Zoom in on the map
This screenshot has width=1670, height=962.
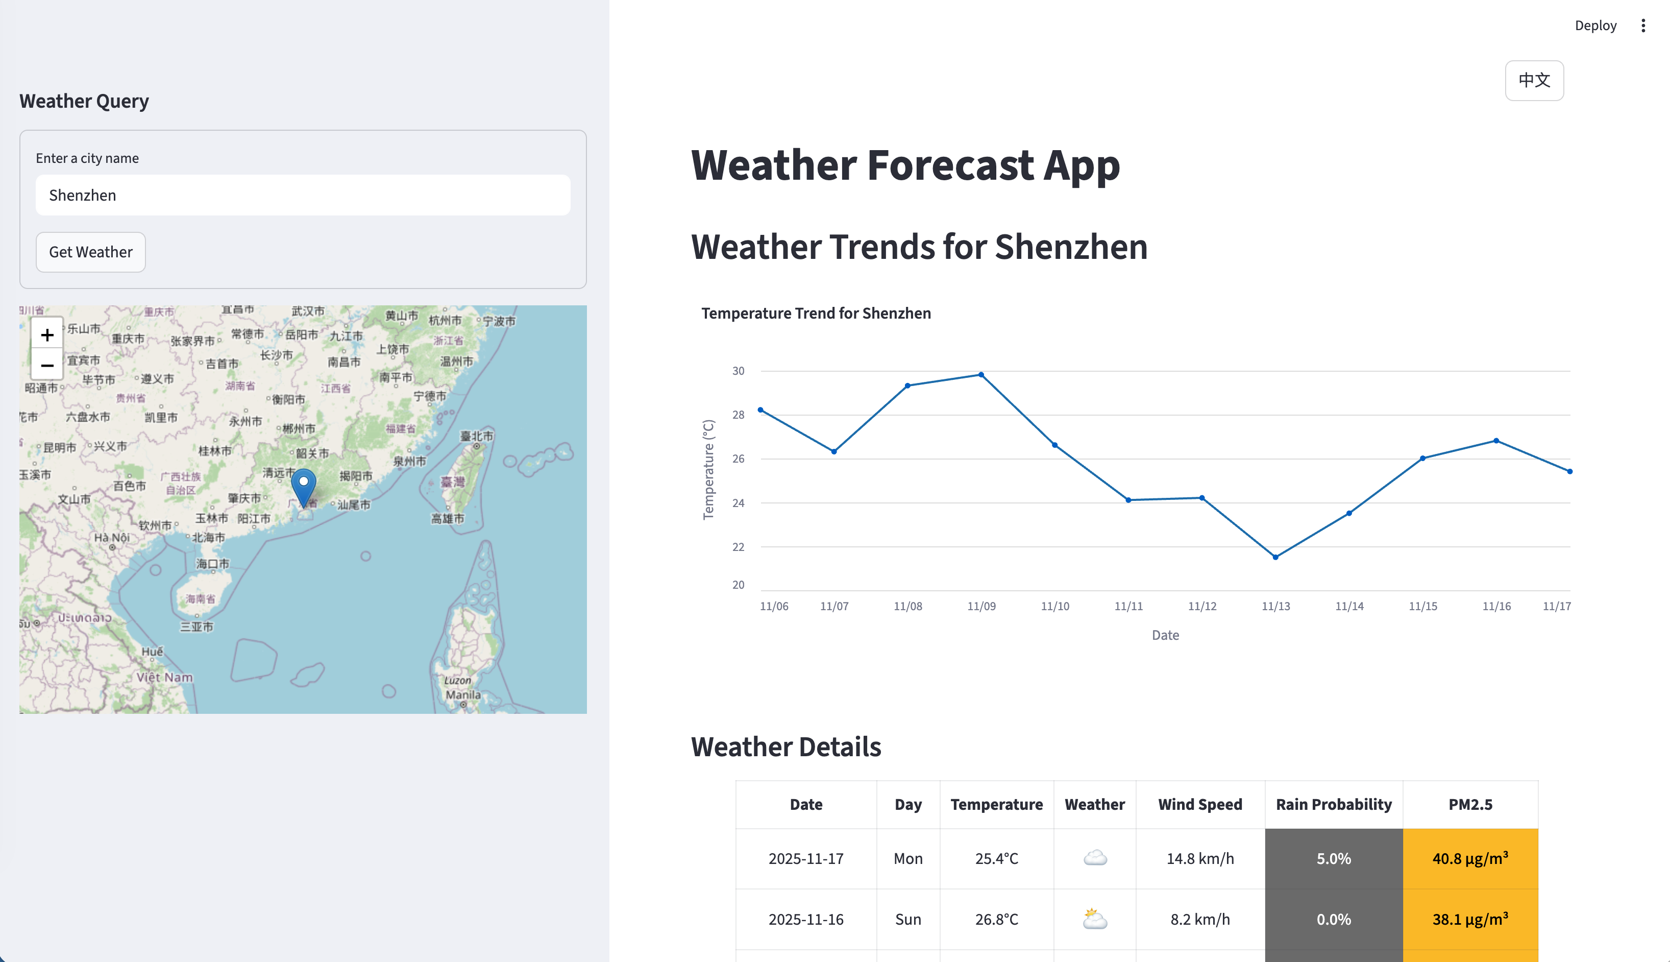pyautogui.click(x=47, y=335)
